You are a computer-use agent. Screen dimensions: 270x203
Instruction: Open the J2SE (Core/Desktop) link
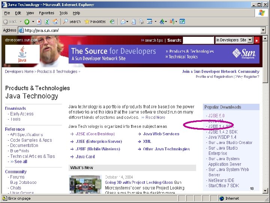pyautogui.click(x=95, y=134)
